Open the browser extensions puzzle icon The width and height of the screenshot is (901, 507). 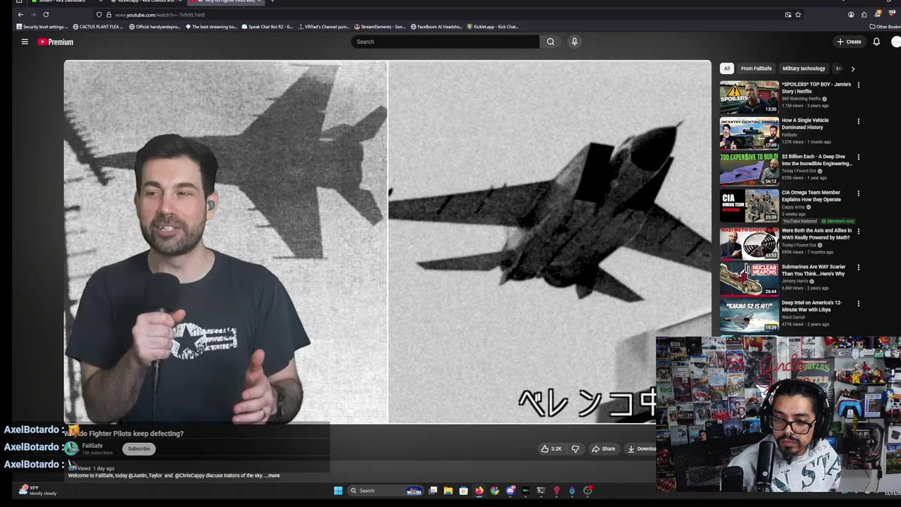pyautogui.click(x=864, y=15)
